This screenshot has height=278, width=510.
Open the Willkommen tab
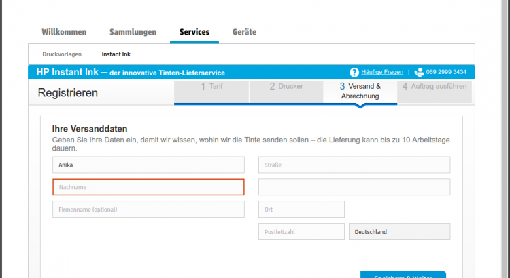[64, 32]
